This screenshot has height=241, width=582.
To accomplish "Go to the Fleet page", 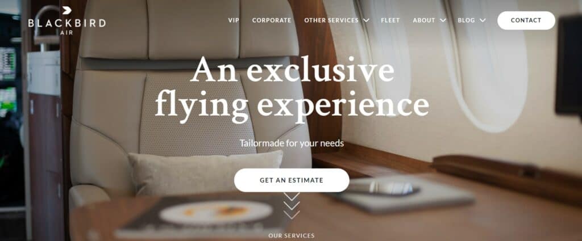I will (x=390, y=20).
